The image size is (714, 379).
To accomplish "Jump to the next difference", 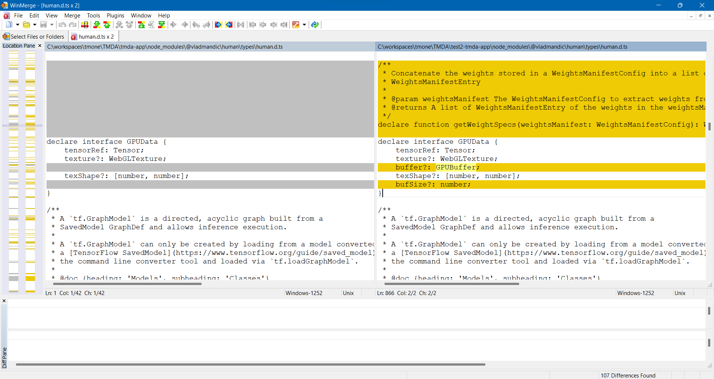I will pos(96,25).
